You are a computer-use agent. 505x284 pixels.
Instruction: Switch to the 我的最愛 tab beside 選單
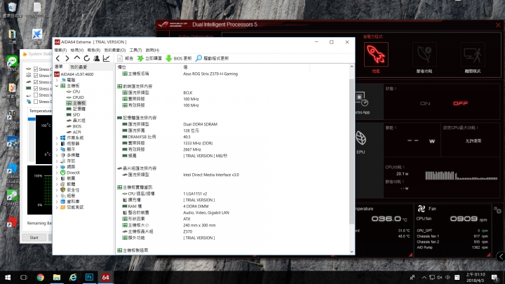[79, 67]
